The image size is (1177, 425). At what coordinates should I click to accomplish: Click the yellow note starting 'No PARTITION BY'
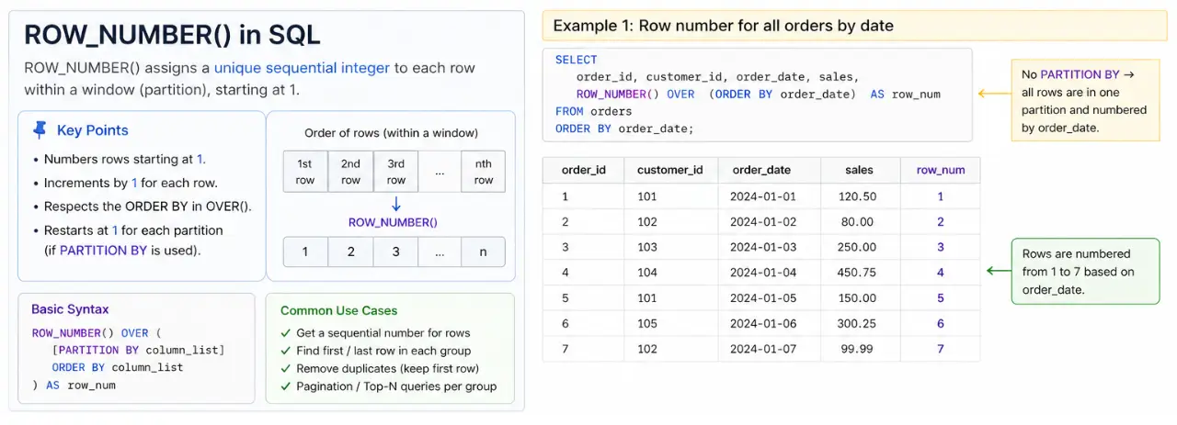(1084, 101)
